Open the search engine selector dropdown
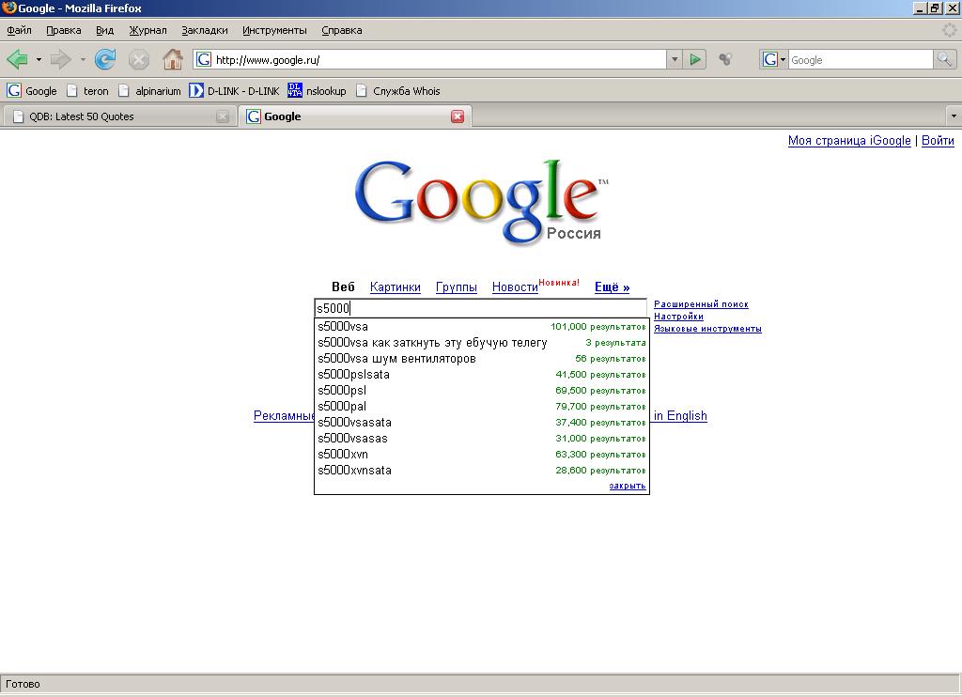 [x=773, y=60]
